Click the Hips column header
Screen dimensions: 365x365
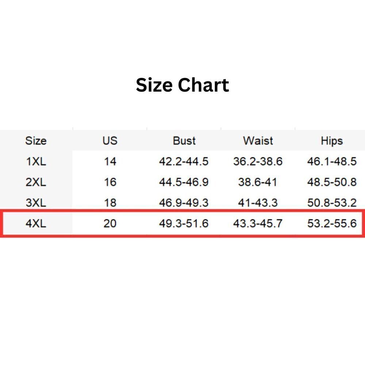[x=332, y=141]
